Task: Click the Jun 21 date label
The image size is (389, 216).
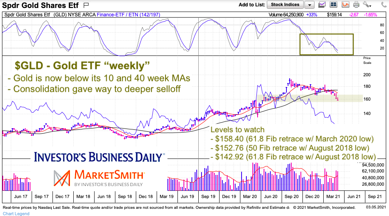Action: 354,196
